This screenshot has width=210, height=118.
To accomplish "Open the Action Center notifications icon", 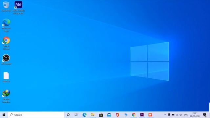I will [205, 115].
